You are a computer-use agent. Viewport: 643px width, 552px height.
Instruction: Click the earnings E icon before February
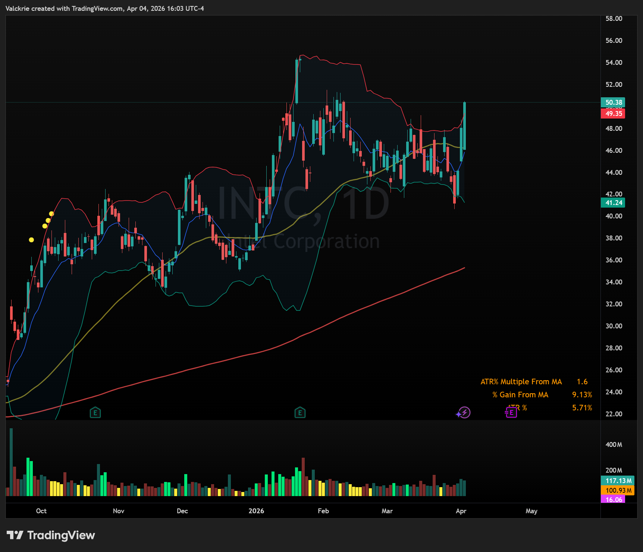point(300,412)
